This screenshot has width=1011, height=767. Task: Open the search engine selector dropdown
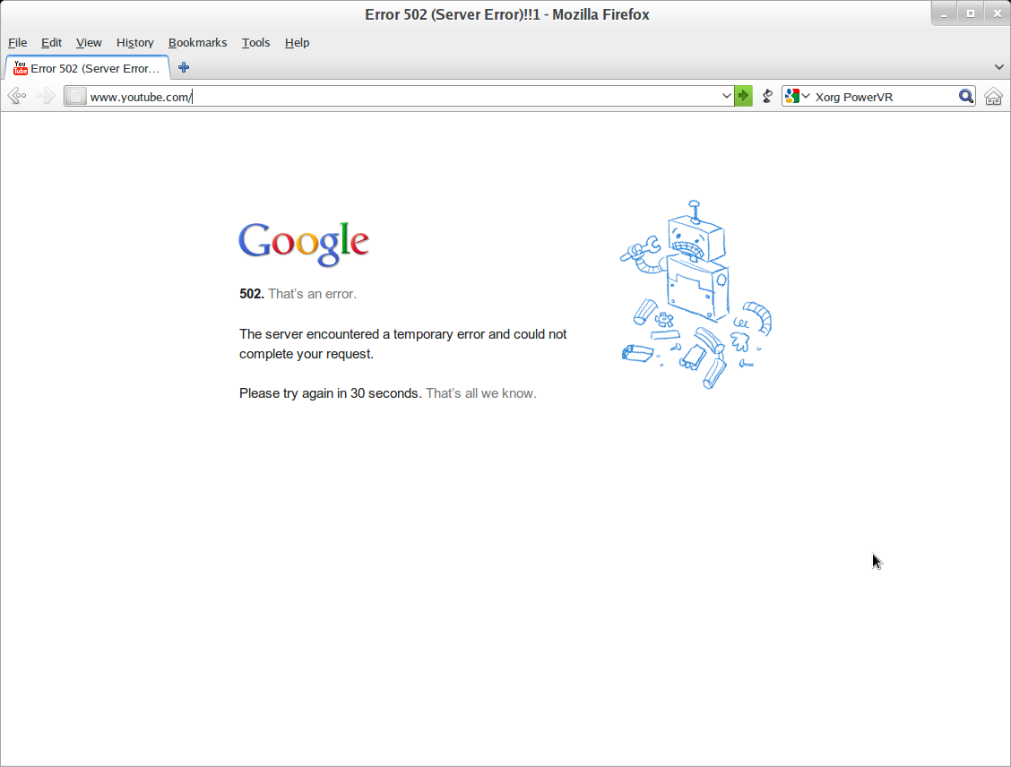pyautogui.click(x=806, y=96)
